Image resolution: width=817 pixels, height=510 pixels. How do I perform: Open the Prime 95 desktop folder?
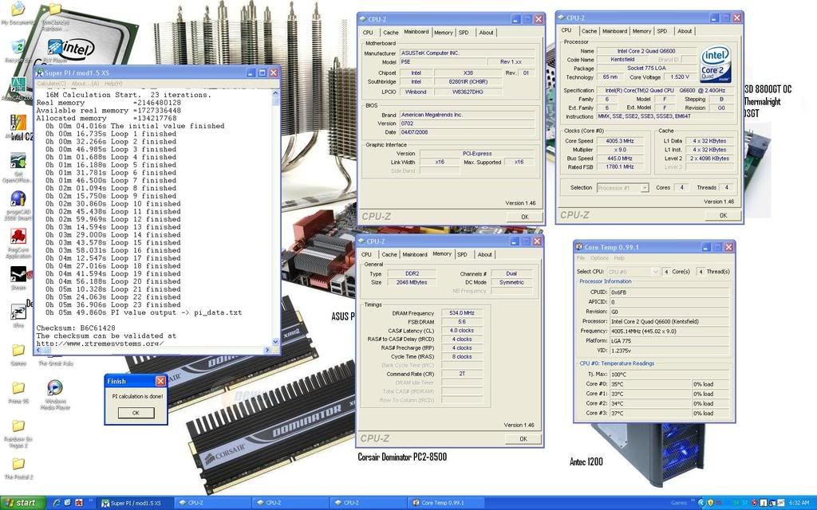point(18,388)
